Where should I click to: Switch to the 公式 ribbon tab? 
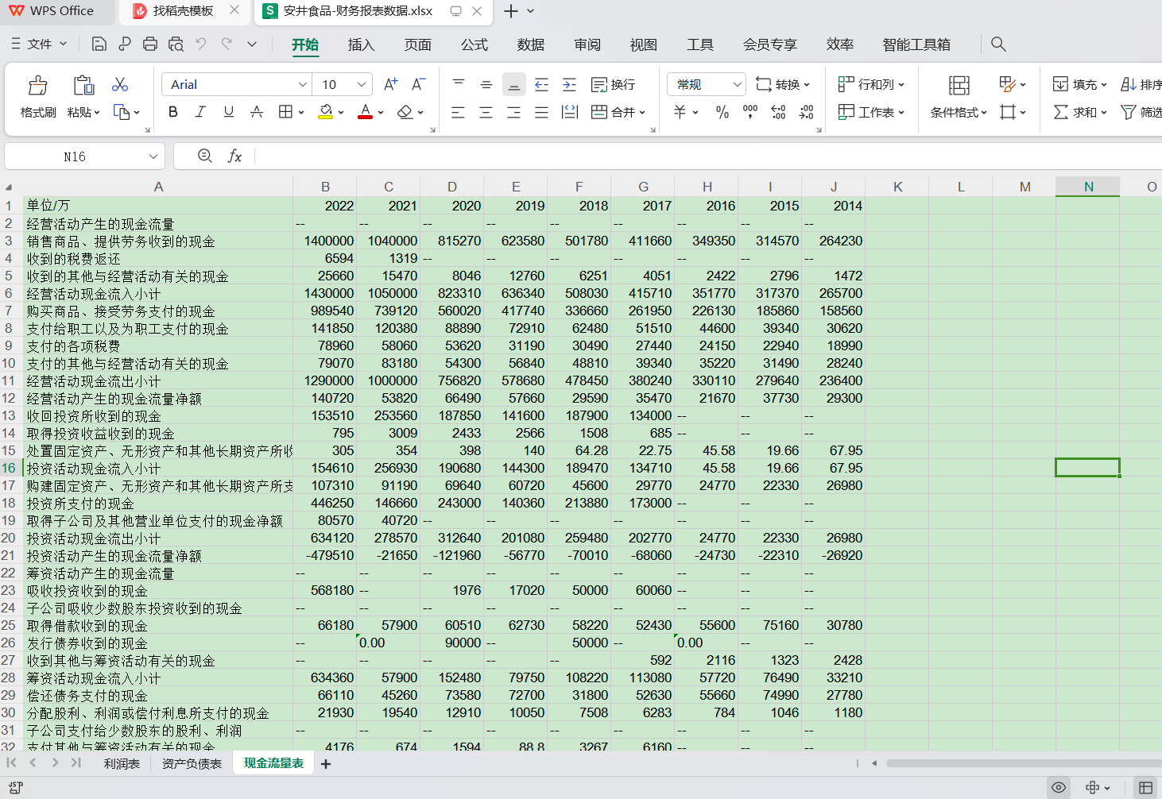coord(474,45)
